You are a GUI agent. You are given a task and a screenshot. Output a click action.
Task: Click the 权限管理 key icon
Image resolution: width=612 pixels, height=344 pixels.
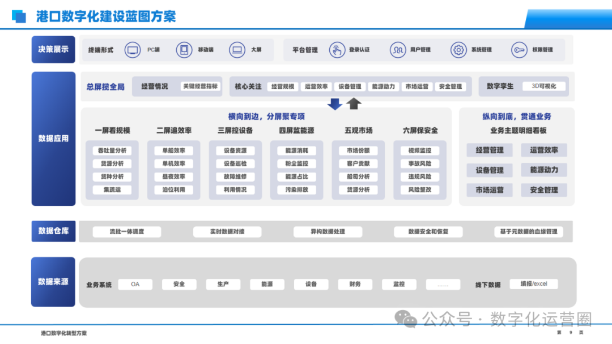click(520, 50)
